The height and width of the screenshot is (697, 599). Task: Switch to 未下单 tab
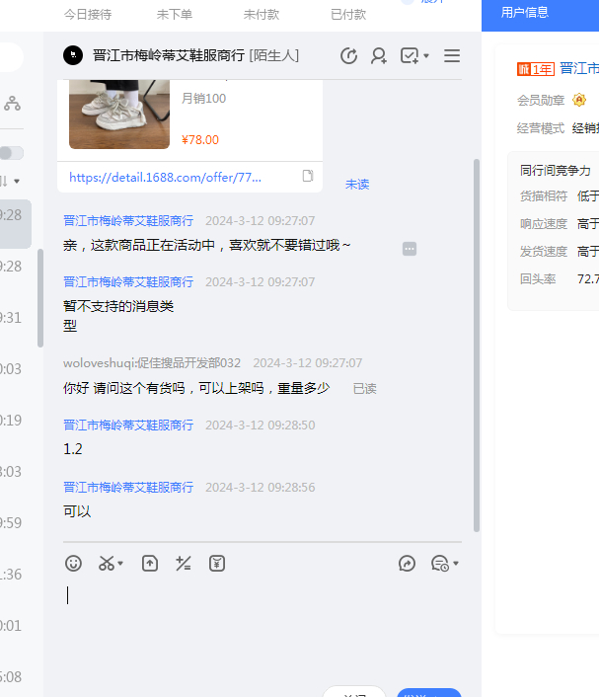pos(175,15)
